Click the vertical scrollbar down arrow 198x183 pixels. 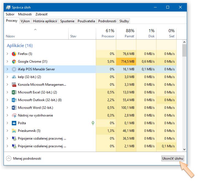pyautogui.click(x=185, y=149)
